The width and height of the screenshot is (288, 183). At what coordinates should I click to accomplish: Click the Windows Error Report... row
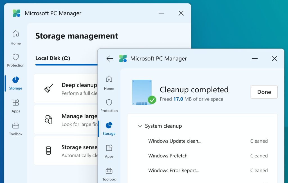tap(202, 170)
